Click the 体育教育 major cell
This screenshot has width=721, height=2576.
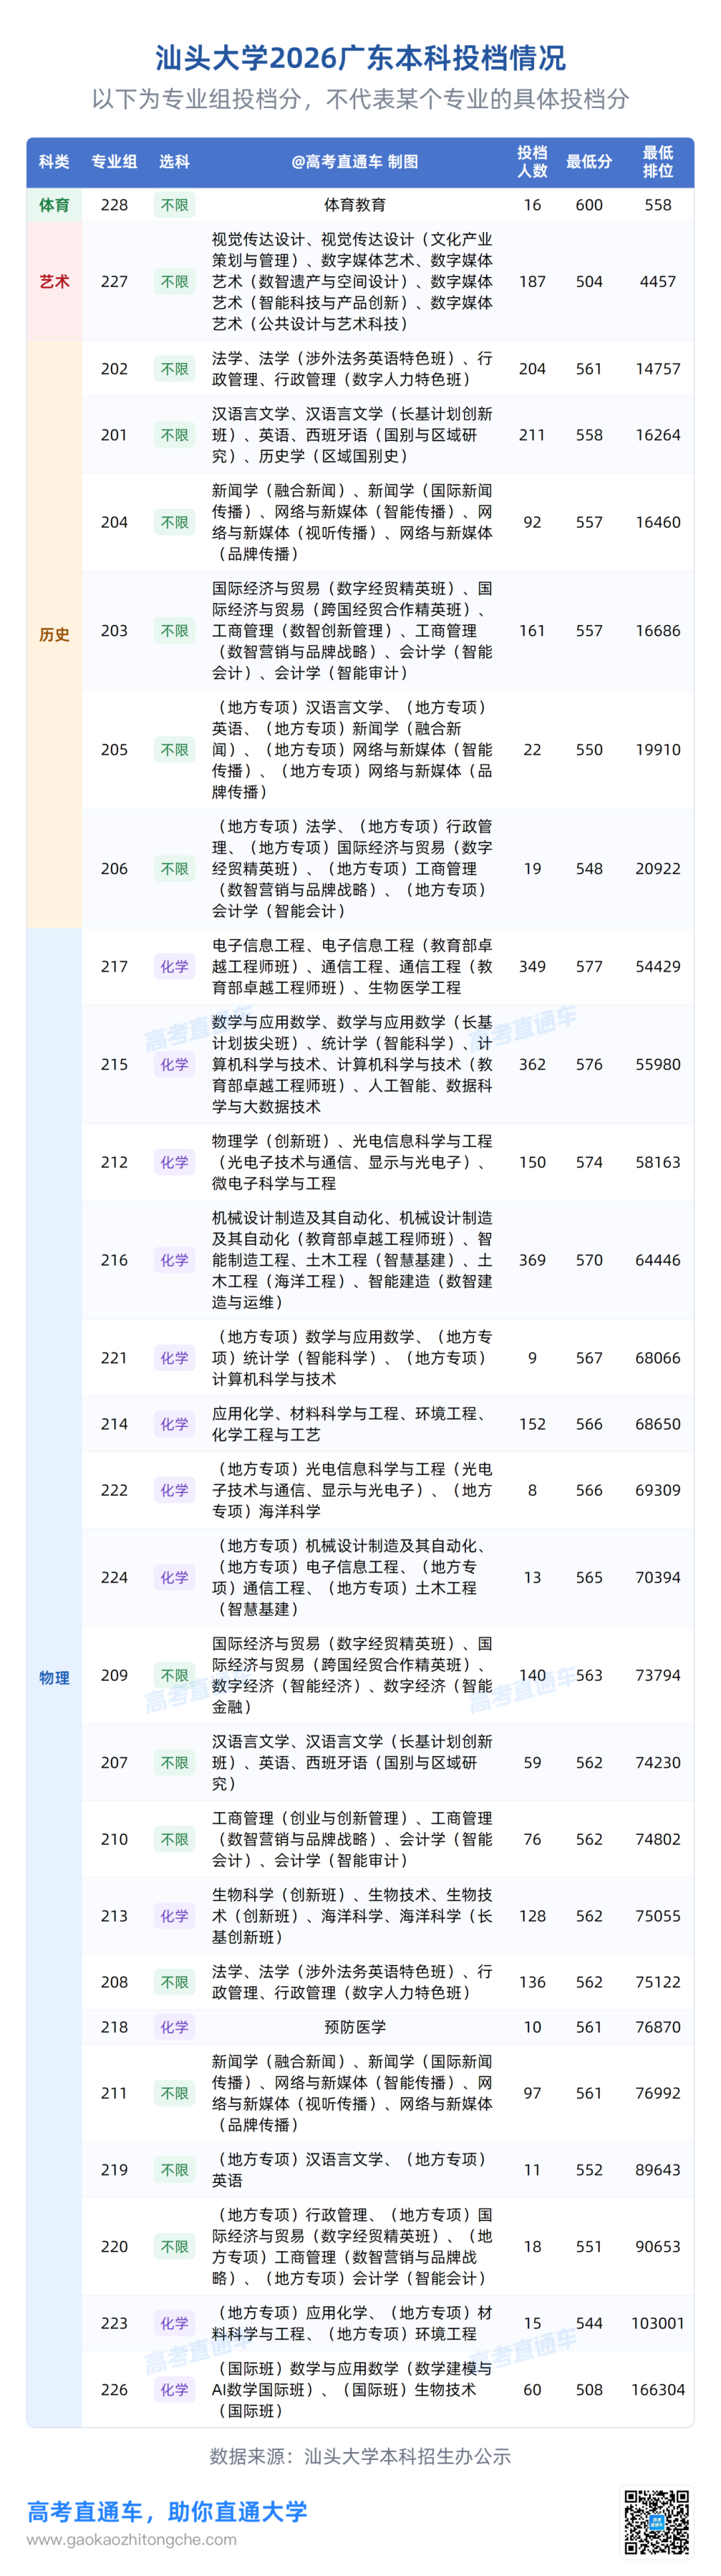click(x=355, y=205)
